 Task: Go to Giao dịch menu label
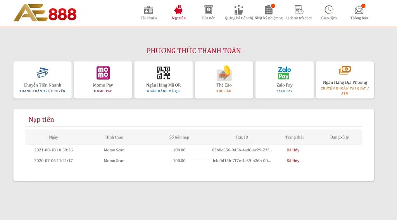click(x=329, y=18)
